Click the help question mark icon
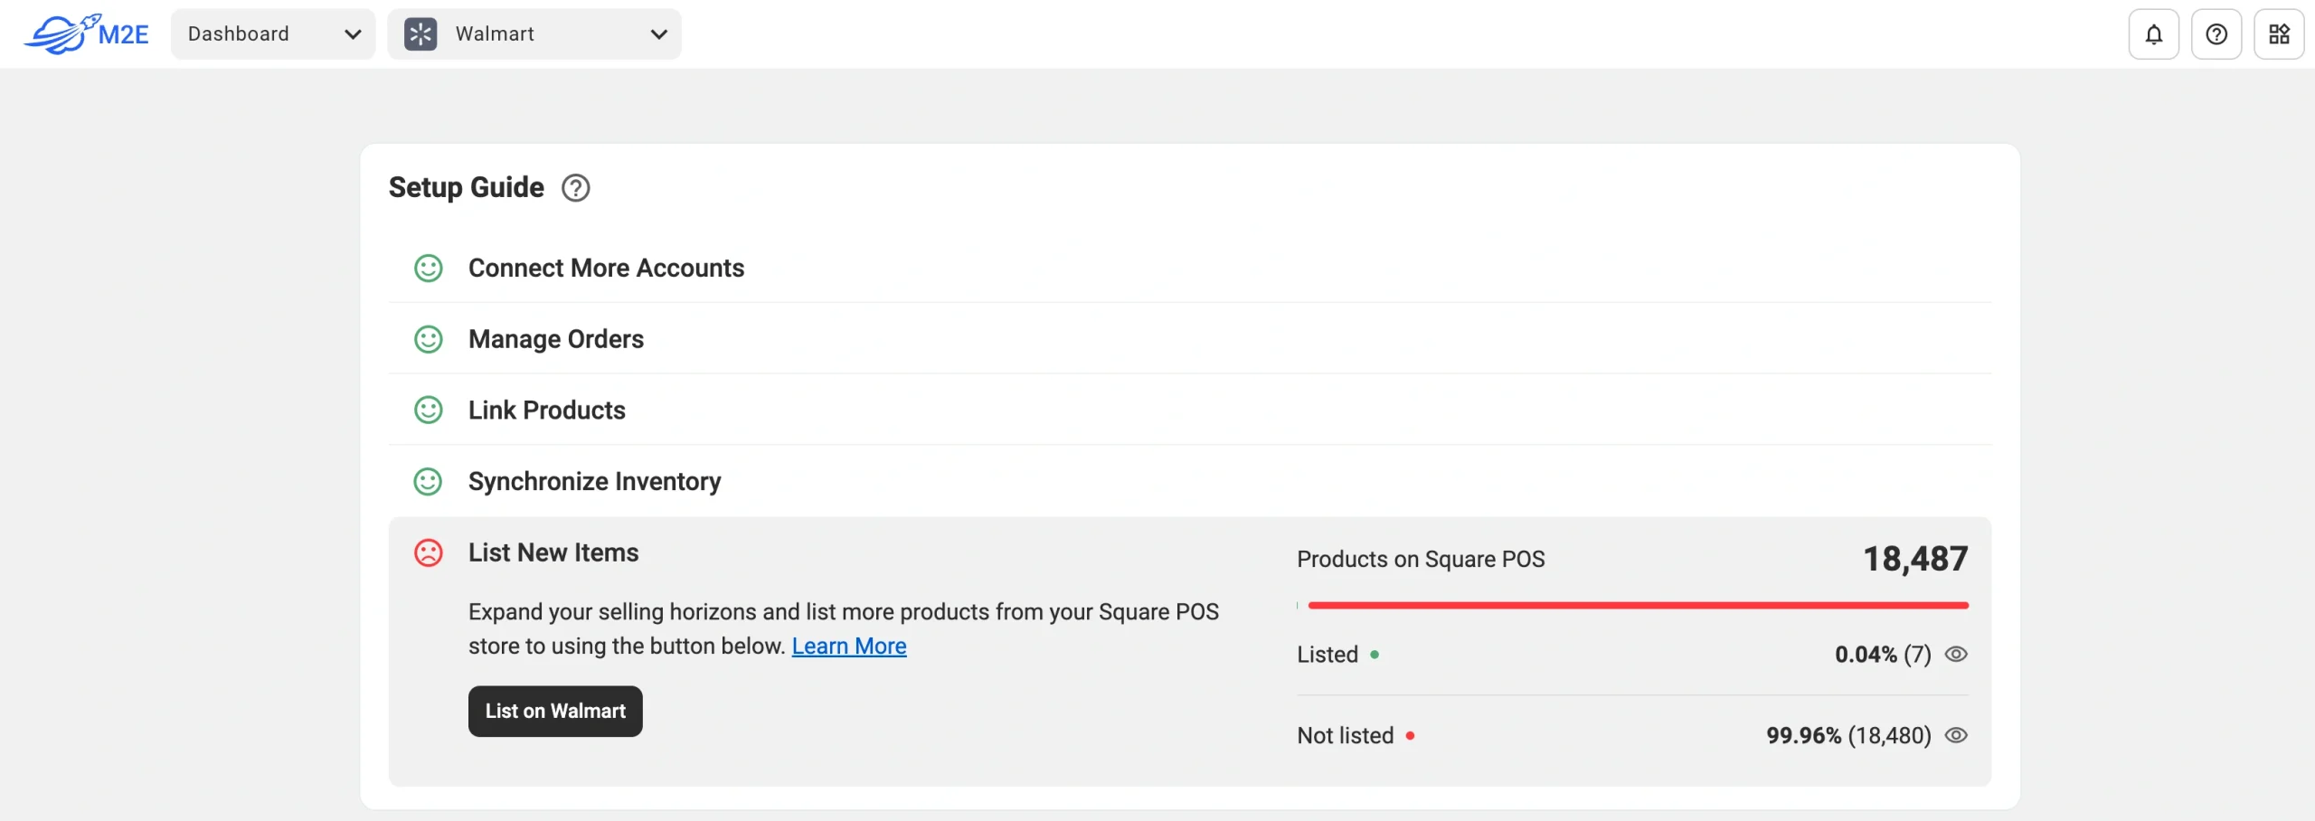Viewport: 2315px width, 821px height. click(x=2216, y=33)
